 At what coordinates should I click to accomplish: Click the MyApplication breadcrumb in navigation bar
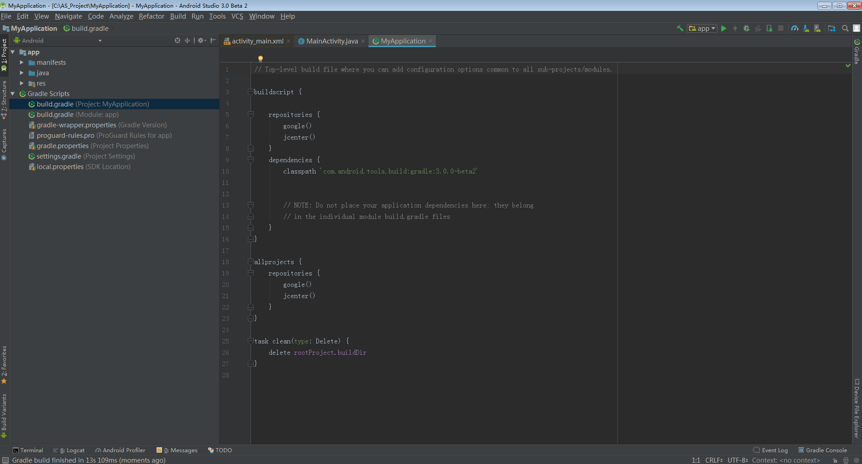pos(30,29)
